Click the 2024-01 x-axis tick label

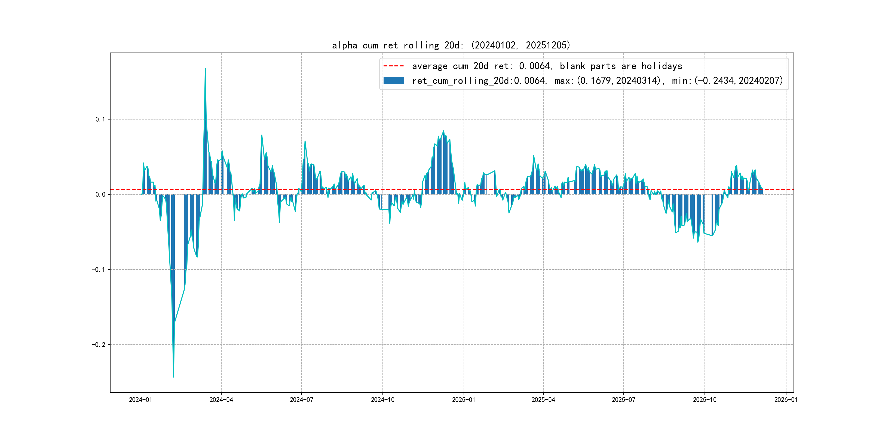(x=140, y=400)
